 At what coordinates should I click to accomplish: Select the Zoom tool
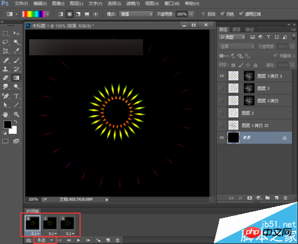click(16, 114)
